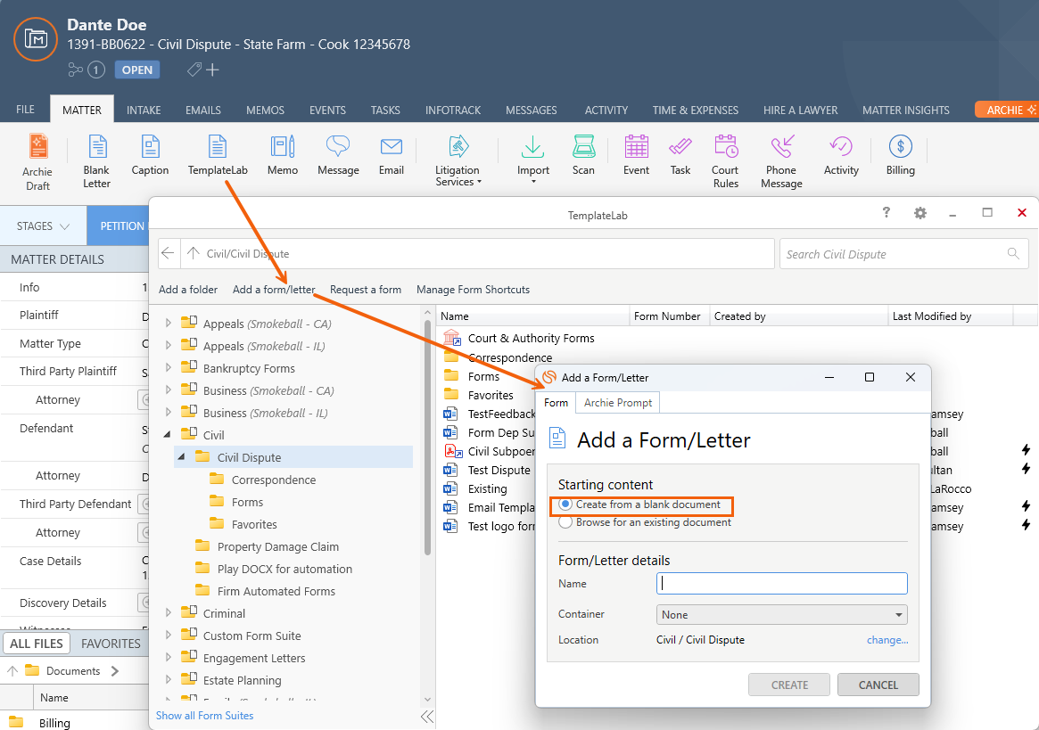This screenshot has height=730, width=1039.
Task: Record a Phone Message
Action: click(782, 161)
